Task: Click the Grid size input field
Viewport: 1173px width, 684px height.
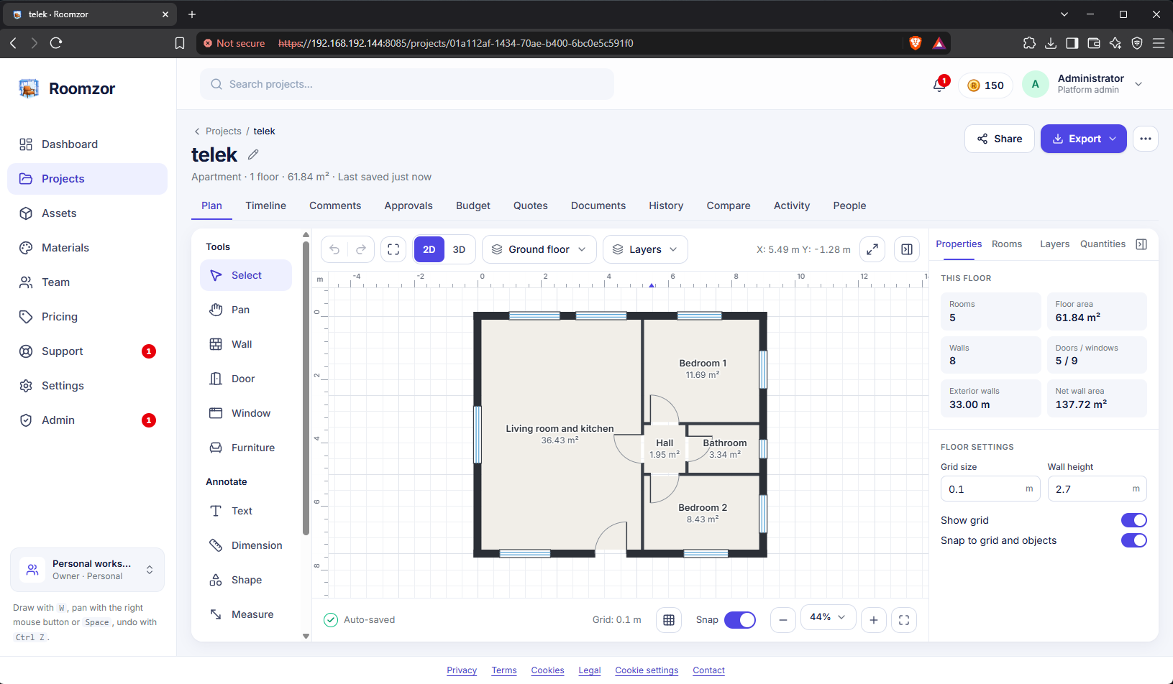Action: pyautogui.click(x=990, y=489)
